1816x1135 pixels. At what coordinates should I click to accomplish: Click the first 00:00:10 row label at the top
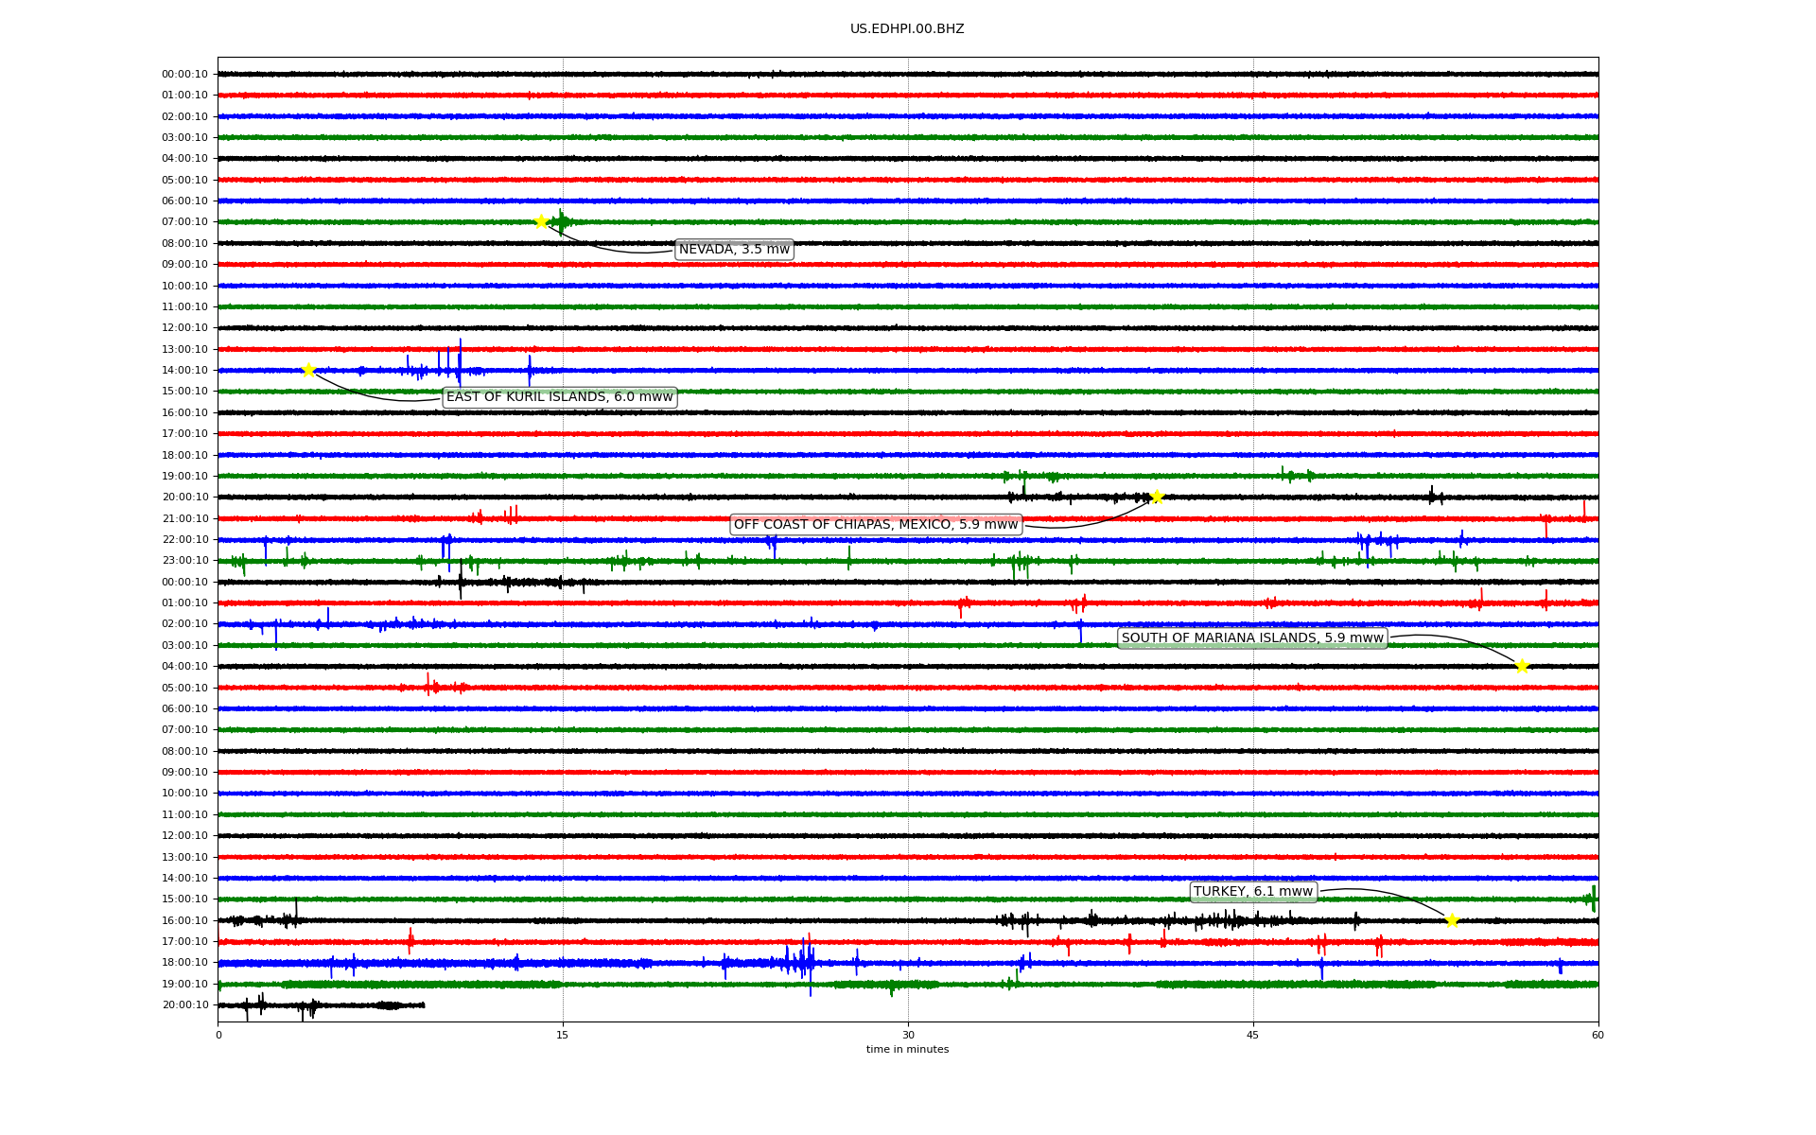coord(184,75)
